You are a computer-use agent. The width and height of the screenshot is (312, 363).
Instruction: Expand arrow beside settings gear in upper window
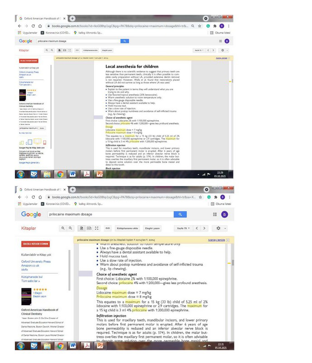pyautogui.click(x=227, y=50)
